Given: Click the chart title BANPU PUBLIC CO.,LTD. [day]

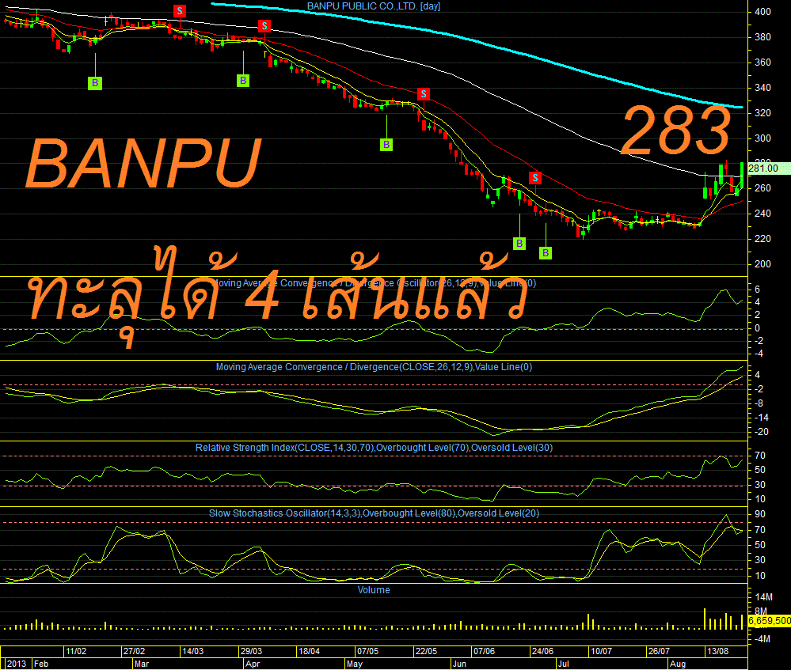Looking at the screenshot, I should pyautogui.click(x=374, y=6).
